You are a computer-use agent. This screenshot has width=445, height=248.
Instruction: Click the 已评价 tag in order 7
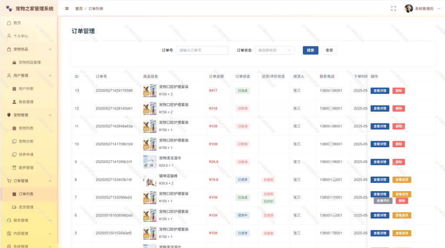click(x=268, y=202)
